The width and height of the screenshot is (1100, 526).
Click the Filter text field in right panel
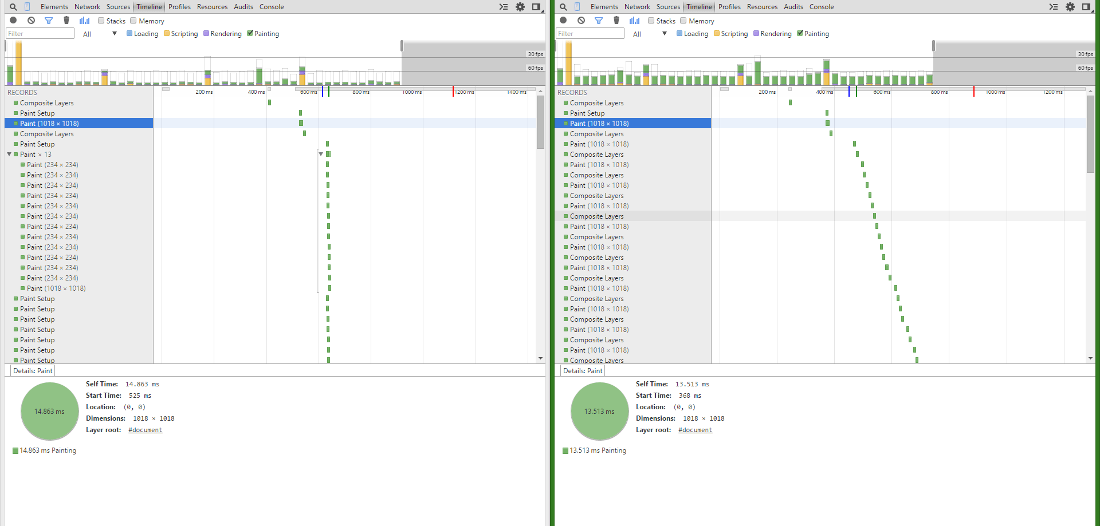590,34
